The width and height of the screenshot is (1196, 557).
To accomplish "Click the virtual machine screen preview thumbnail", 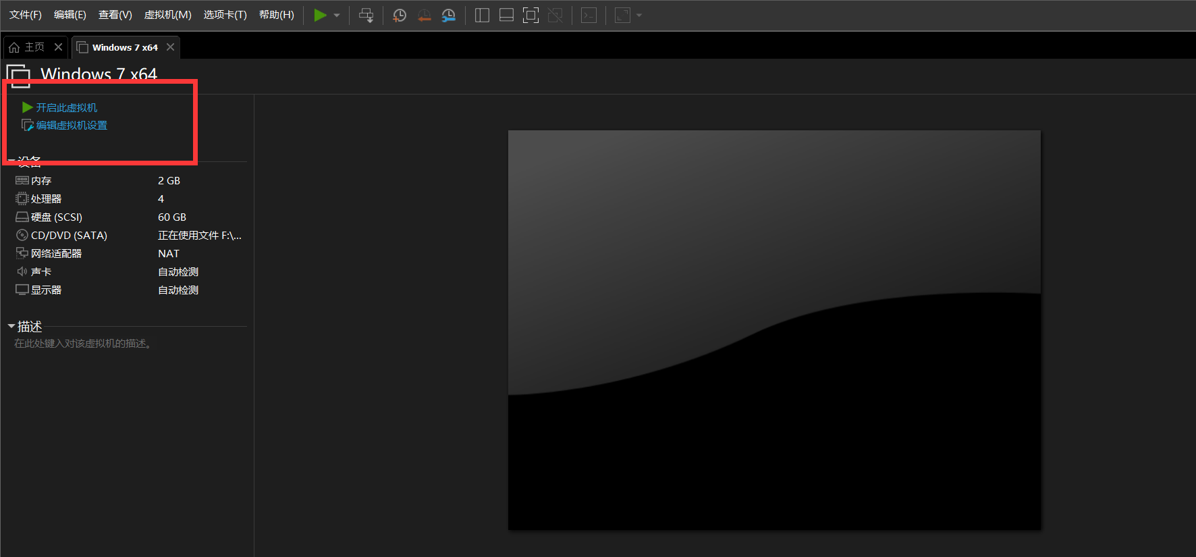I will [774, 330].
